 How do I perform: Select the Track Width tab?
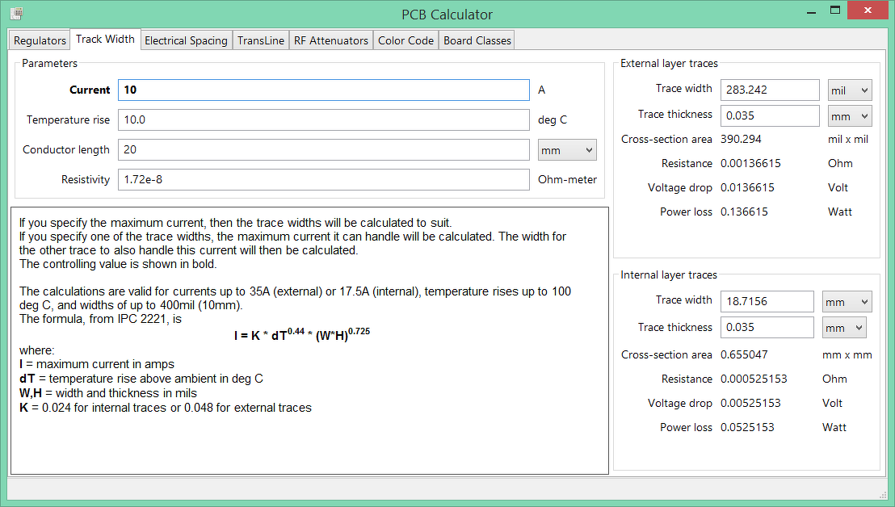click(105, 40)
